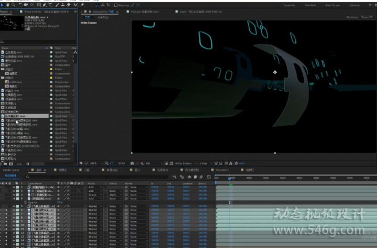The height and width of the screenshot is (248, 377).
Task: Toggle visibility eye of layer 10
Action: (x=6, y=225)
